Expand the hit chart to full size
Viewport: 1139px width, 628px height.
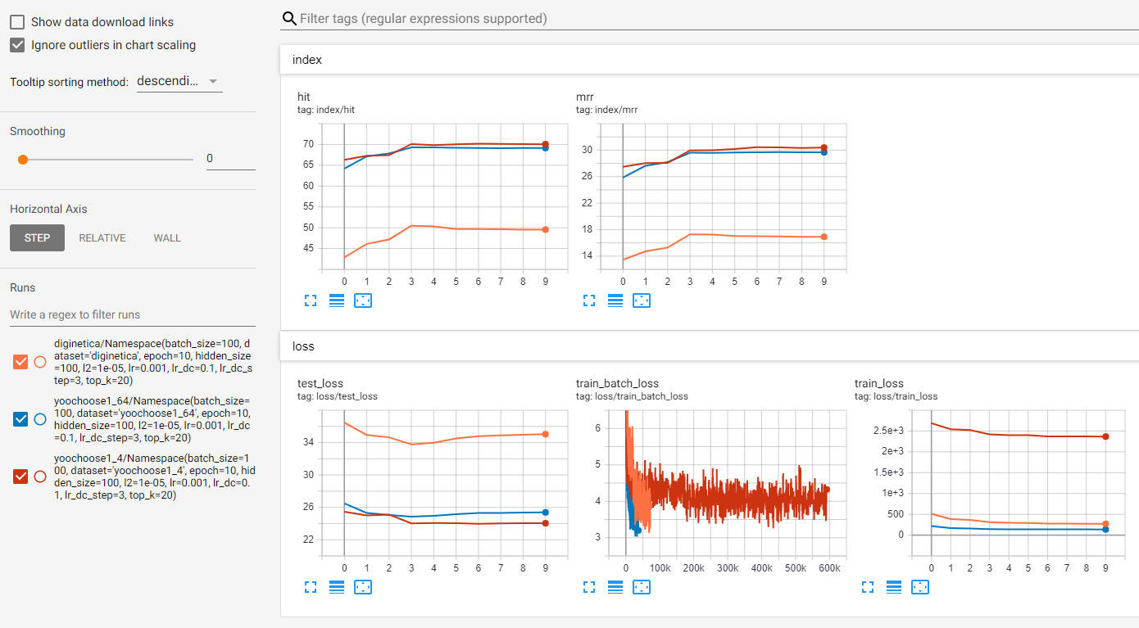click(x=310, y=300)
